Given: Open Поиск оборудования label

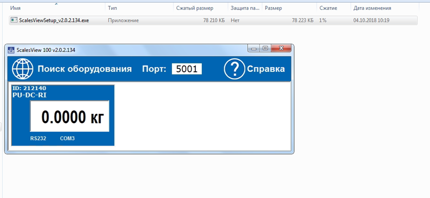Looking at the screenshot, I should click(x=84, y=69).
